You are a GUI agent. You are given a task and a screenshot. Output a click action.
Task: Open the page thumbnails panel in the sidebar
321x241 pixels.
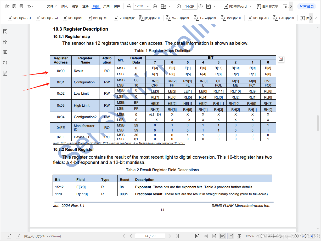tap(5, 42)
